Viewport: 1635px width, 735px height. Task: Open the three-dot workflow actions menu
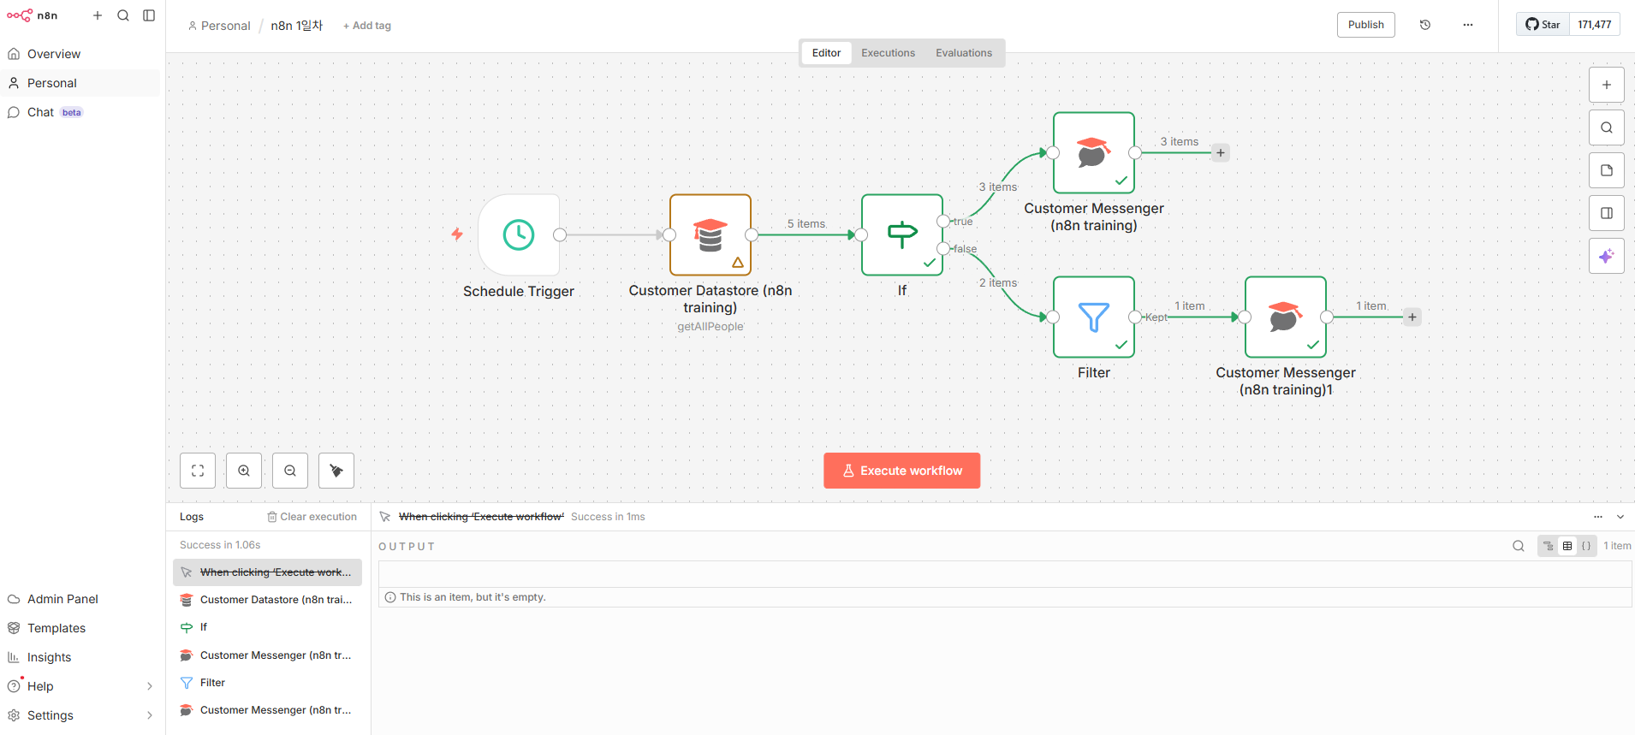1468,25
